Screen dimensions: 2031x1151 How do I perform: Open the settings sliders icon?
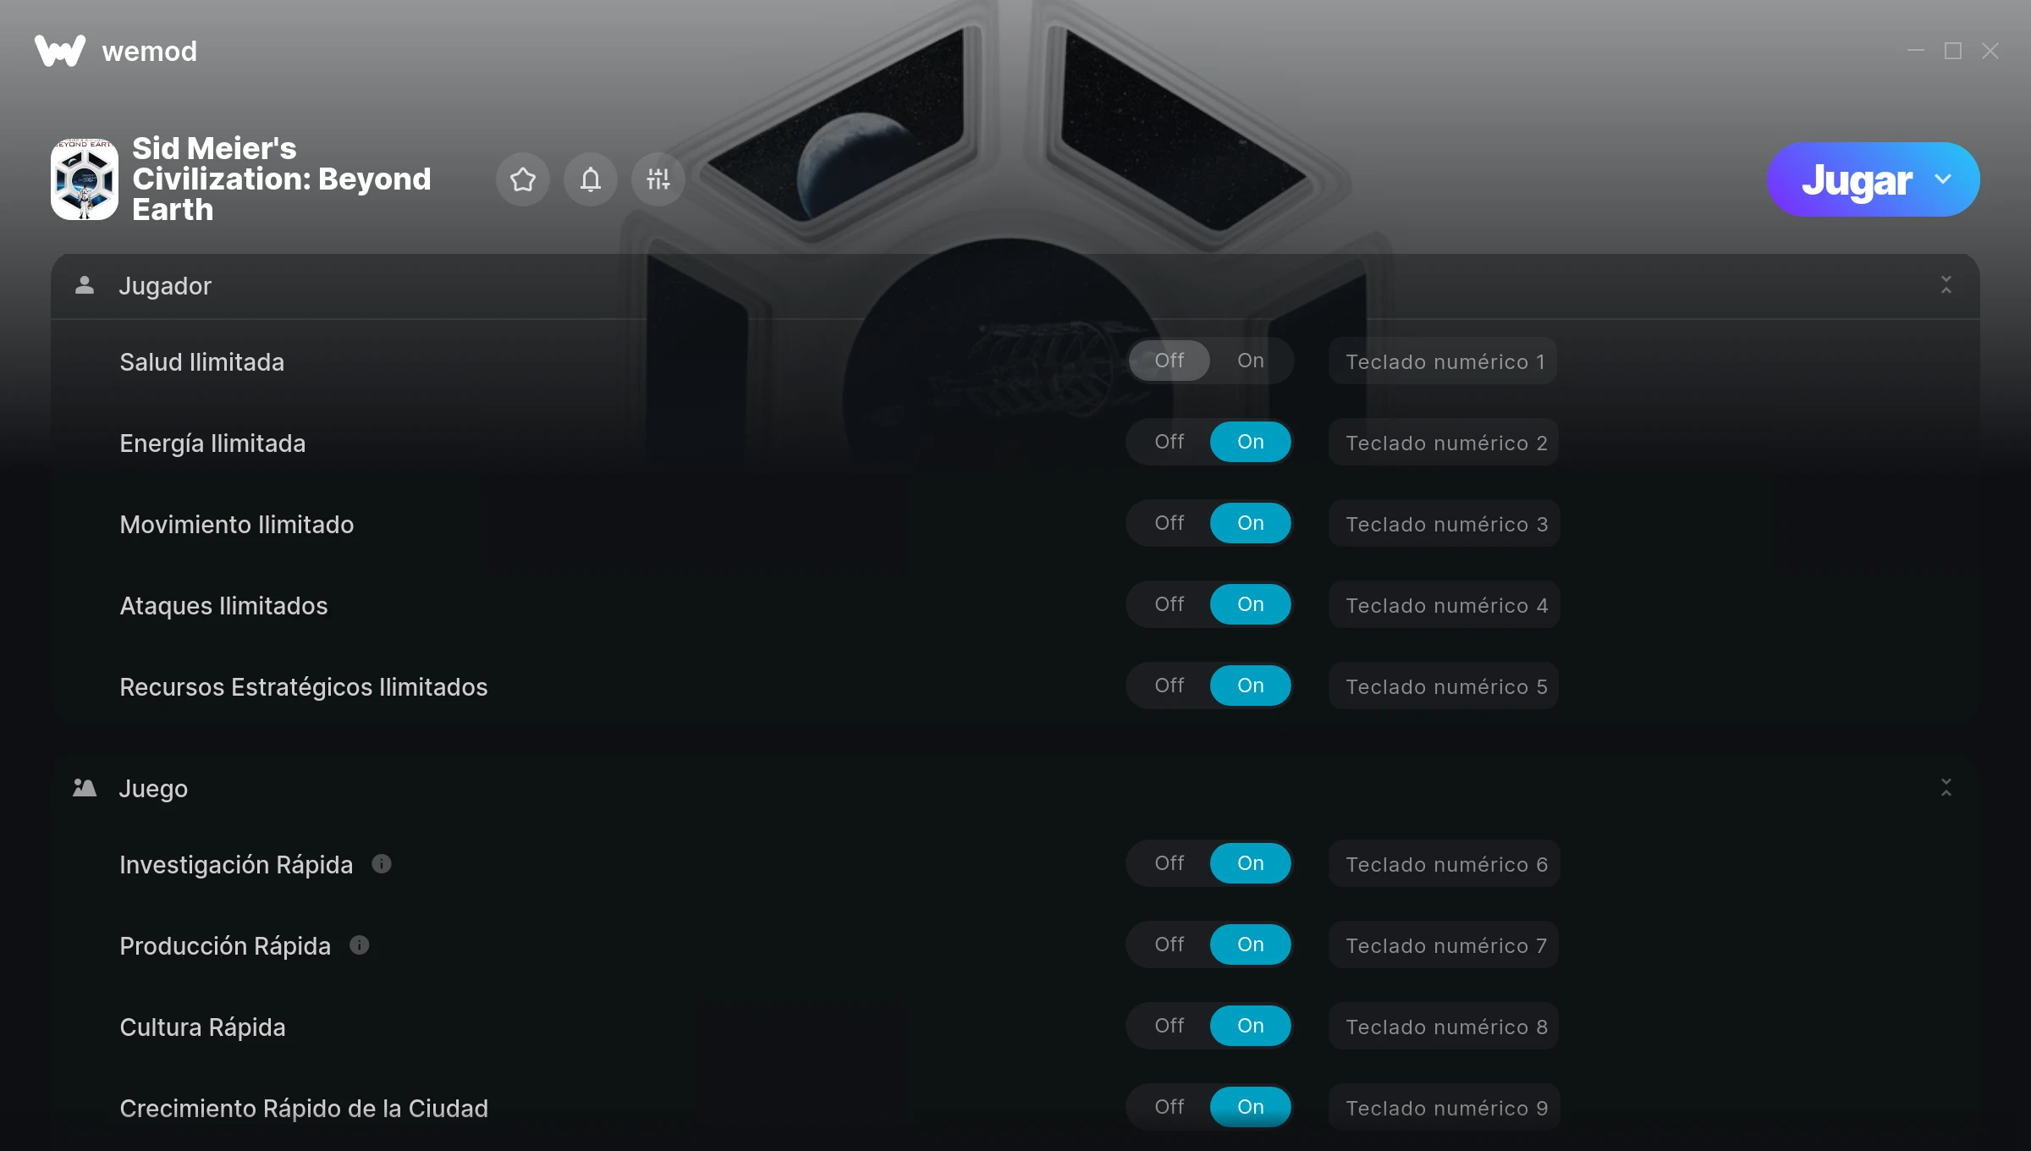[658, 179]
